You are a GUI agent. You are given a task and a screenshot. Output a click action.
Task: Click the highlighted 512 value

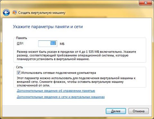[x=53, y=43]
